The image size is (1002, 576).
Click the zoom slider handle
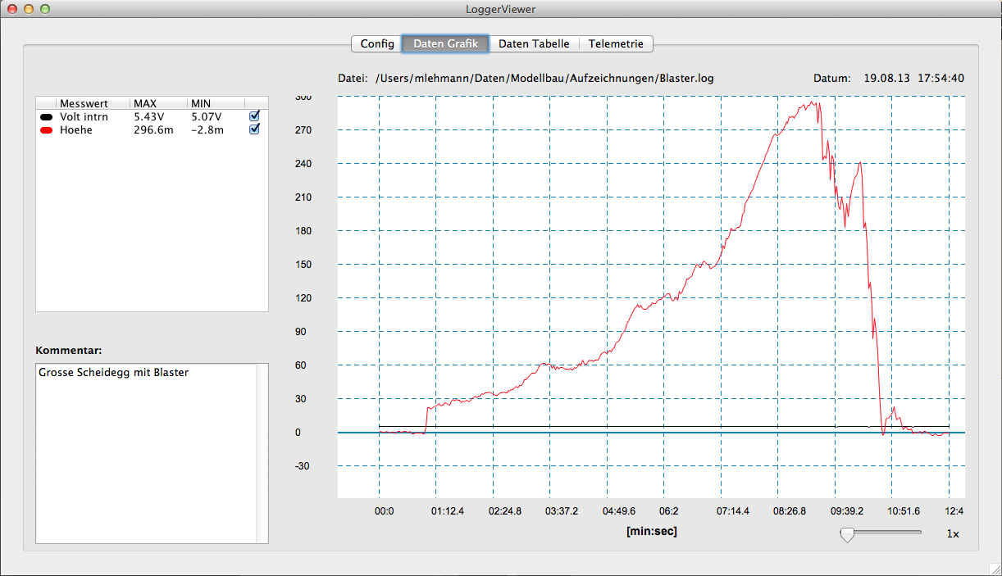point(847,534)
